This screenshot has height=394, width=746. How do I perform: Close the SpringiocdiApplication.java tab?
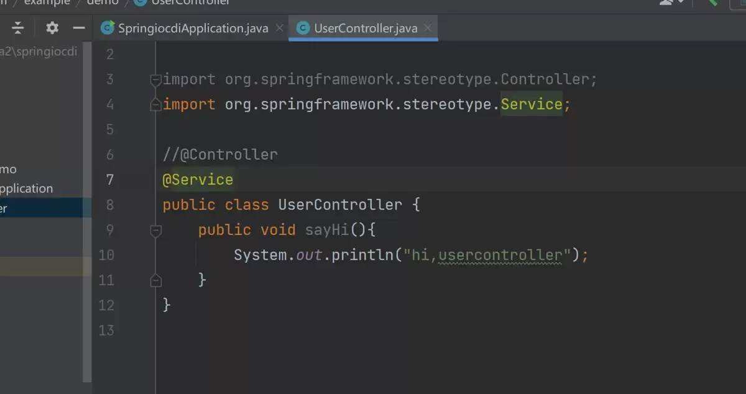279,28
